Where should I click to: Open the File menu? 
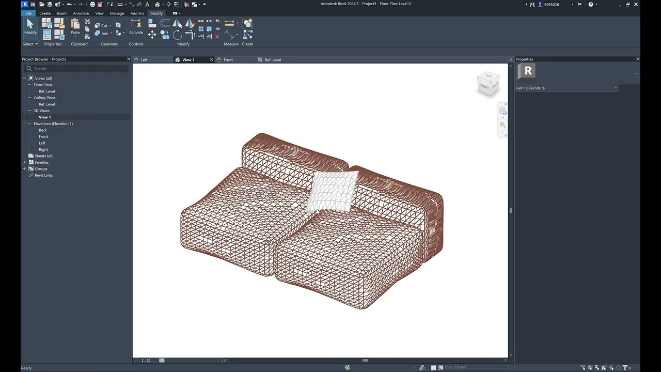(28, 13)
